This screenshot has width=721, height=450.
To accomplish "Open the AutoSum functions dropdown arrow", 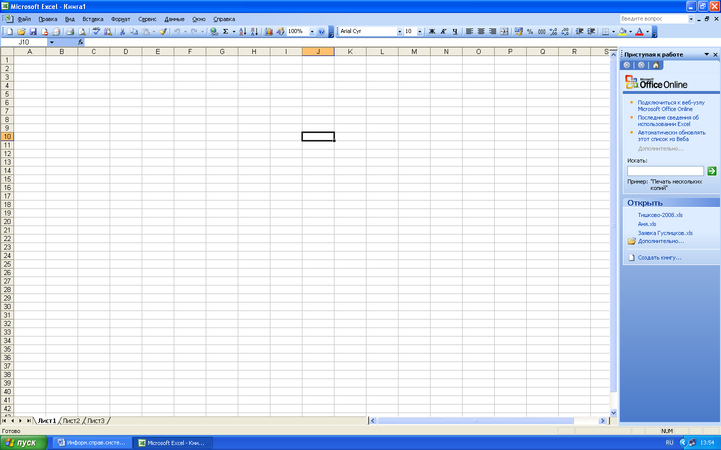I will [x=234, y=31].
